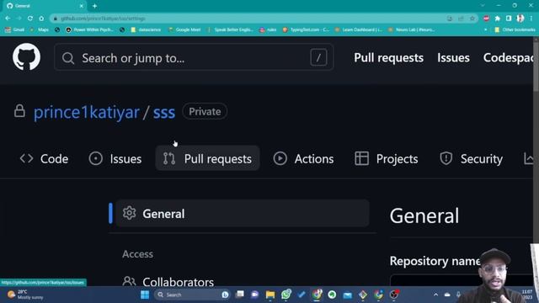Go to the browser home page
The height and width of the screenshot is (303, 539).
41,19
